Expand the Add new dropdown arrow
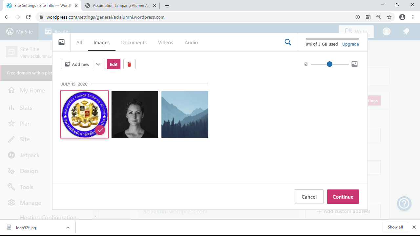 click(98, 64)
